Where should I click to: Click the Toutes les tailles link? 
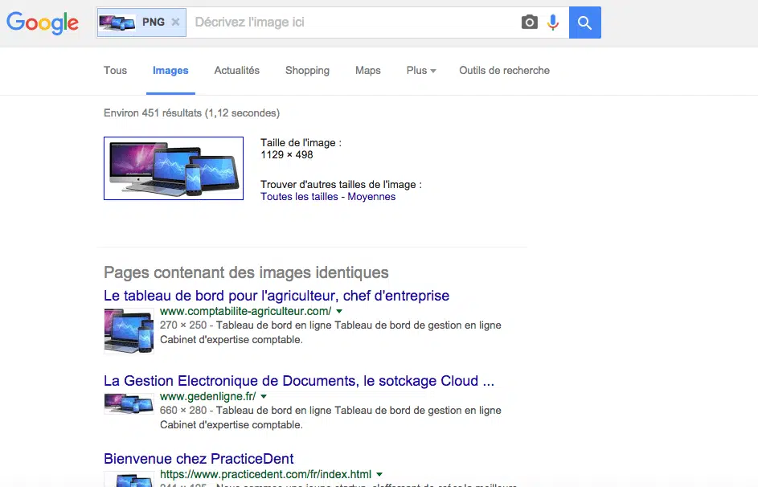tap(299, 197)
